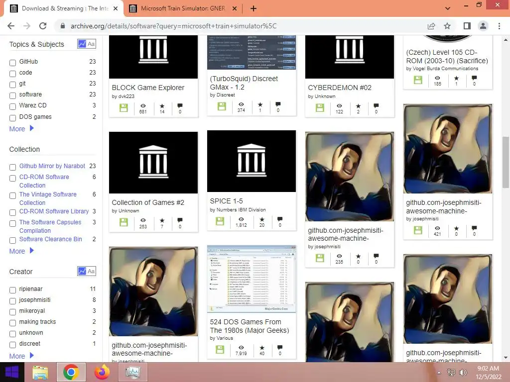The image size is (510, 382).
Task: Tick CD-ROM Software Collection checkbox
Action: coord(12,178)
